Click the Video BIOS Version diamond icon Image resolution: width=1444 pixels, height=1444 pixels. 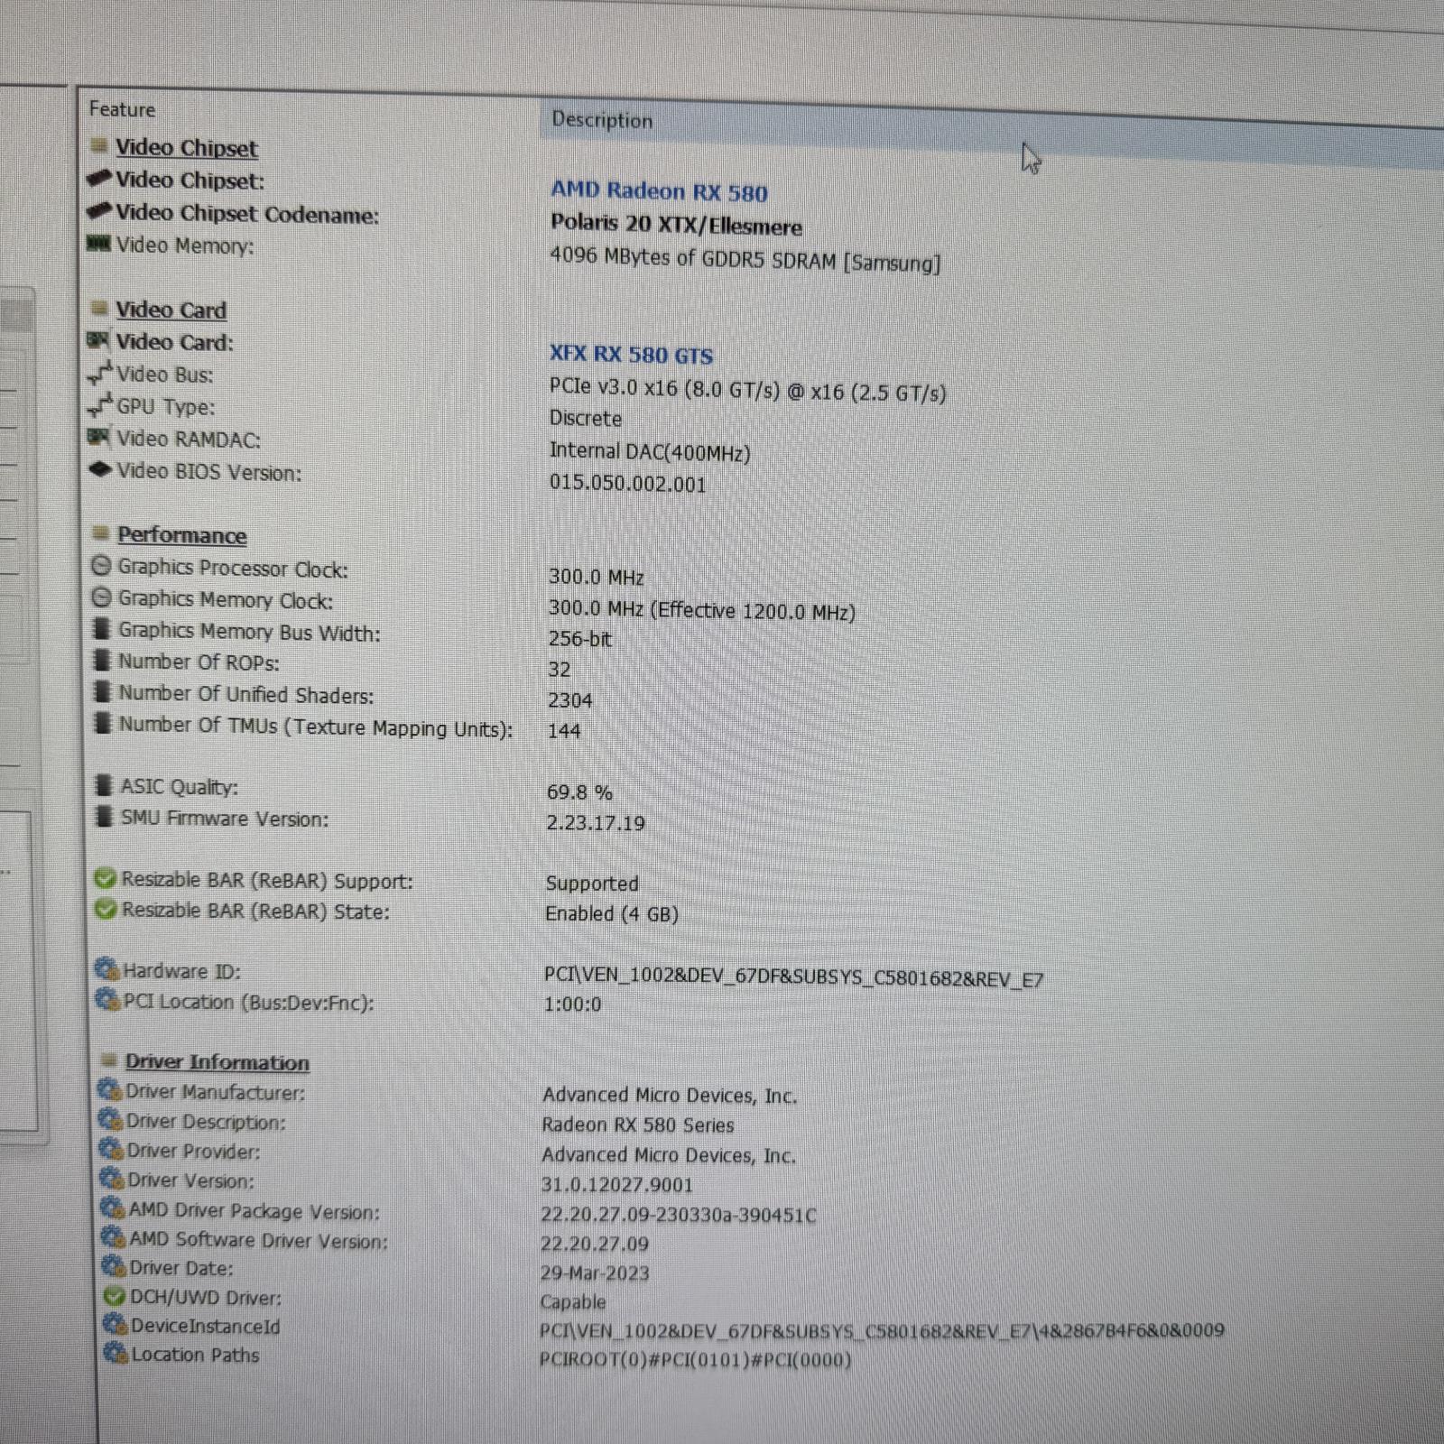tap(100, 469)
